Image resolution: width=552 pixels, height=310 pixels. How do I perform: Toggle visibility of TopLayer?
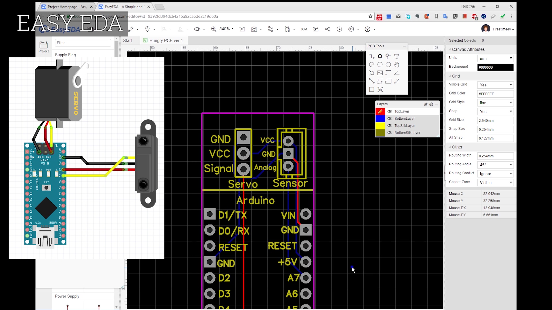[x=390, y=111]
